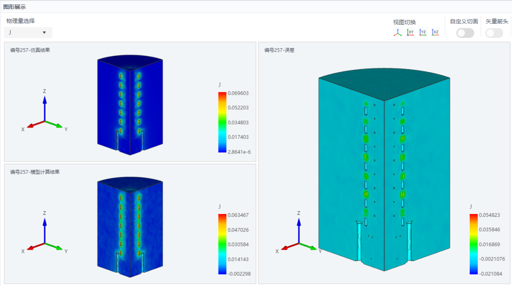512x286 pixels.
Task: Switch to the XZ plane view
Action: (435, 32)
